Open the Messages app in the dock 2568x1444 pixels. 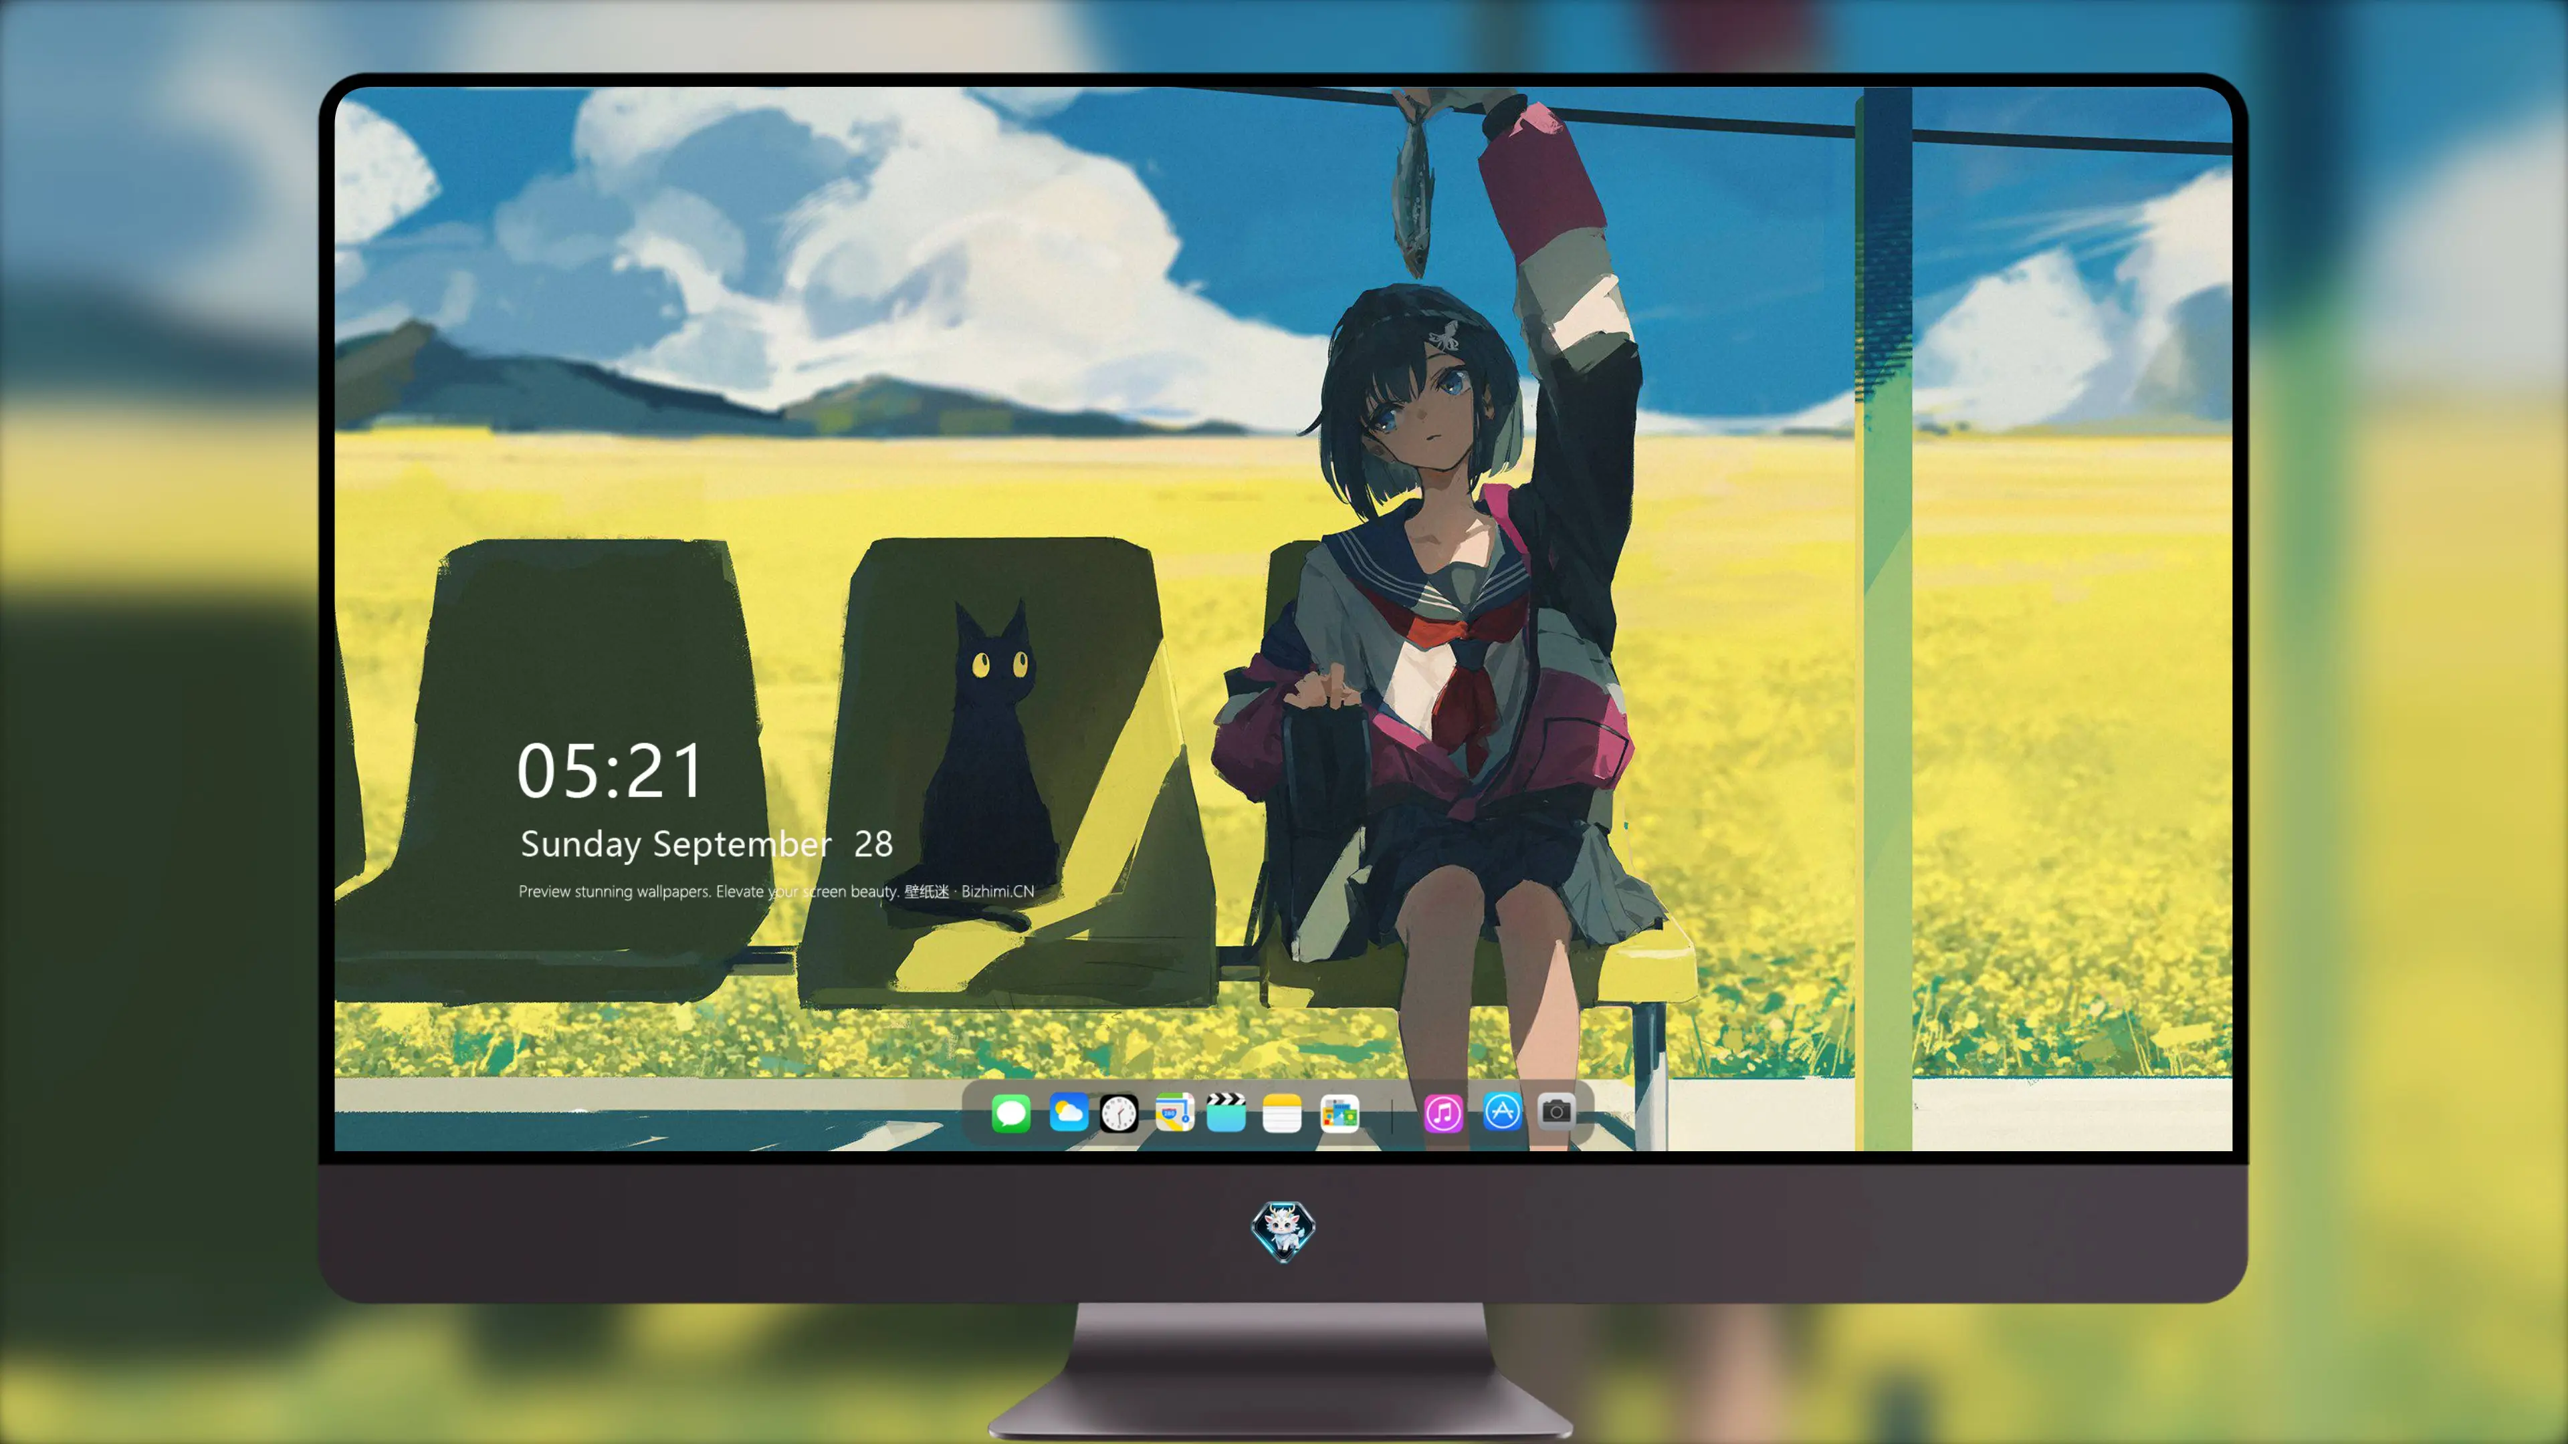(x=1011, y=1112)
